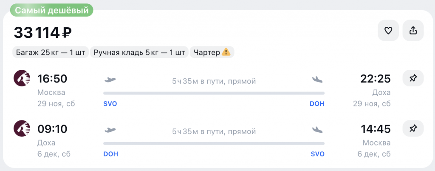This screenshot has height=171, width=435.
Task: Click the 'Самый дешёвый' badge
Action: [x=49, y=10]
